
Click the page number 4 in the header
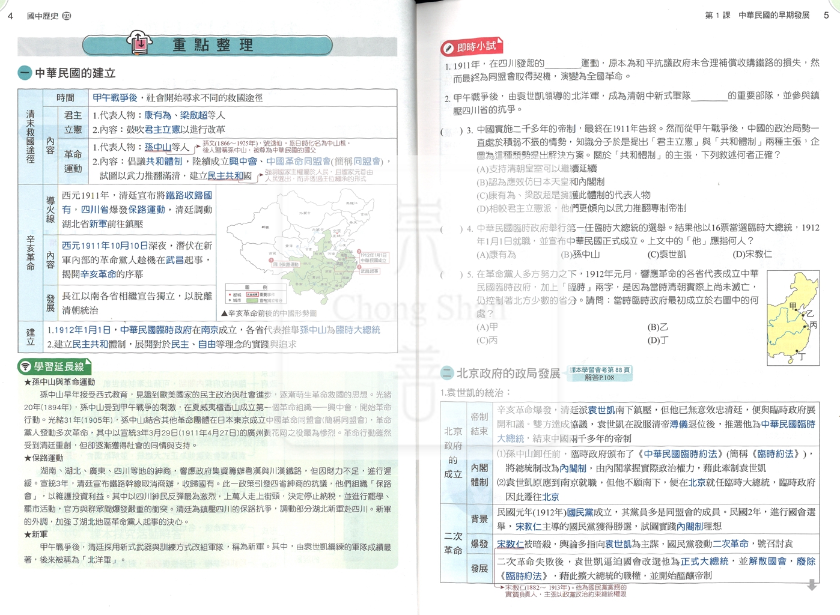pos(10,16)
